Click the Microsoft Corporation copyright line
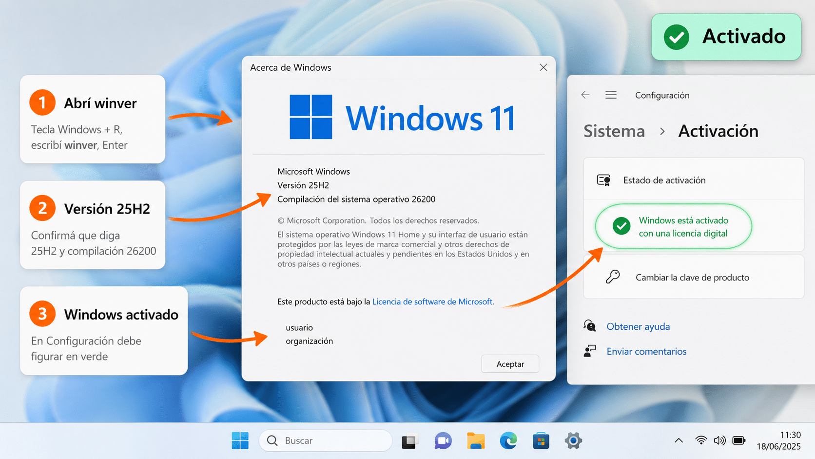The height and width of the screenshot is (459, 815). 378,220
